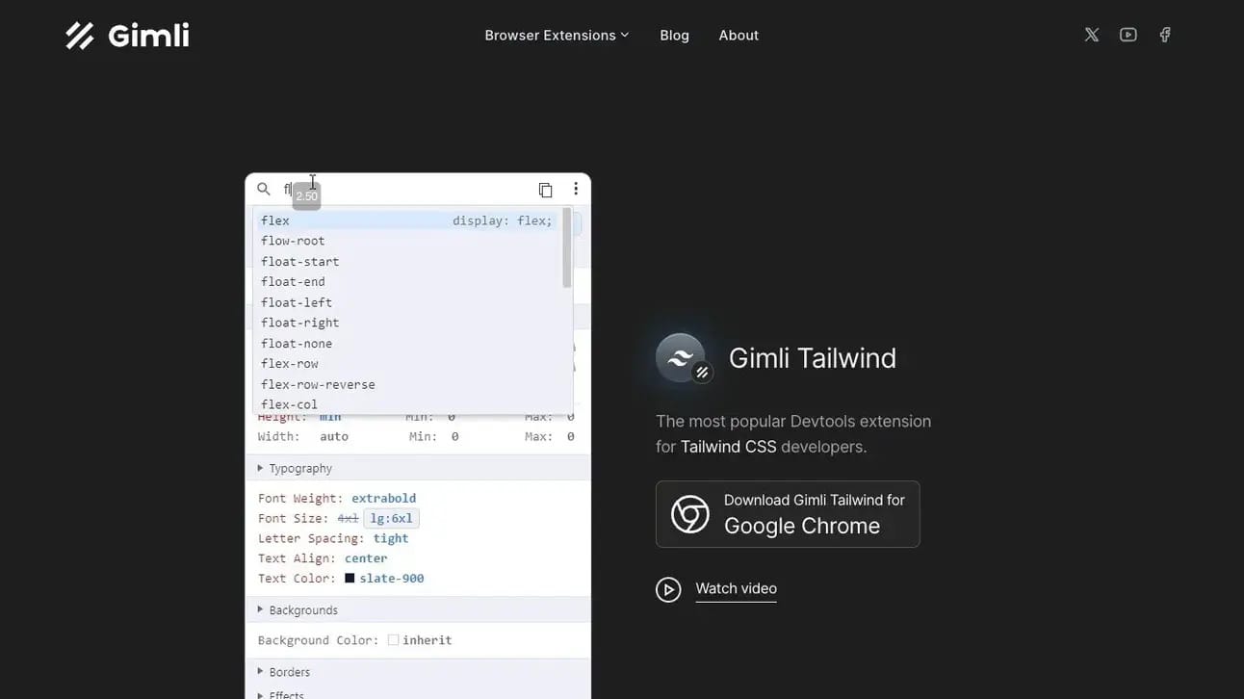Click the Gimli Tailwind logo icon

tap(683, 358)
